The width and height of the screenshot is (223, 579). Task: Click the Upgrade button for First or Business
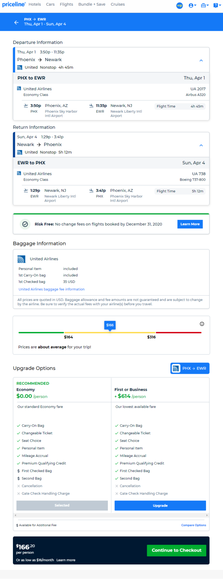[160, 506]
